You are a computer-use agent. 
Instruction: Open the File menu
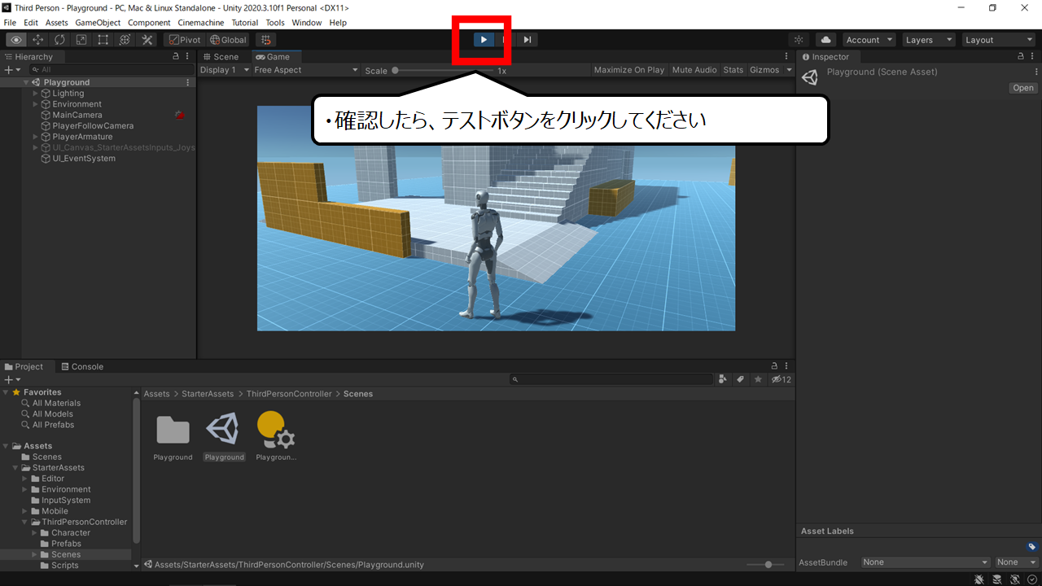pyautogui.click(x=10, y=23)
